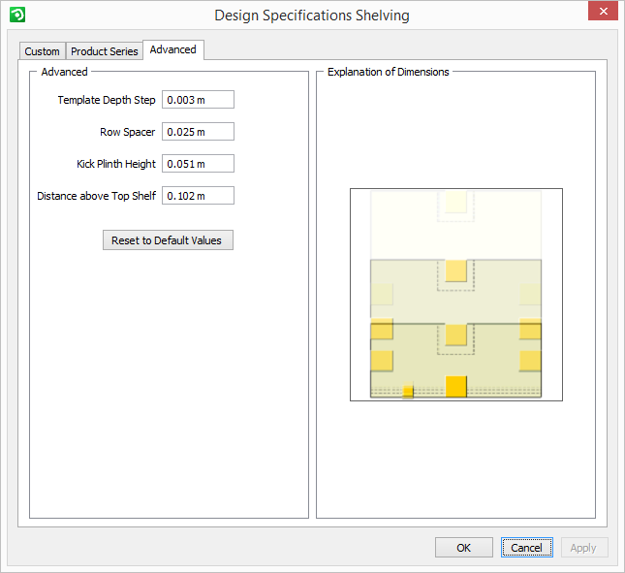Click the Explanation of Dimensions group title

tap(388, 73)
